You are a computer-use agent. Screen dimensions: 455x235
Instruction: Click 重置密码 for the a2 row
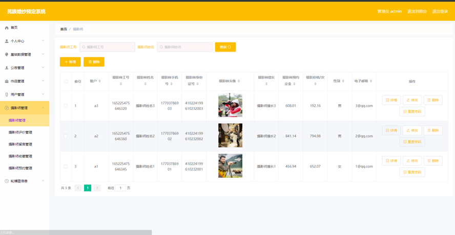click(412, 142)
